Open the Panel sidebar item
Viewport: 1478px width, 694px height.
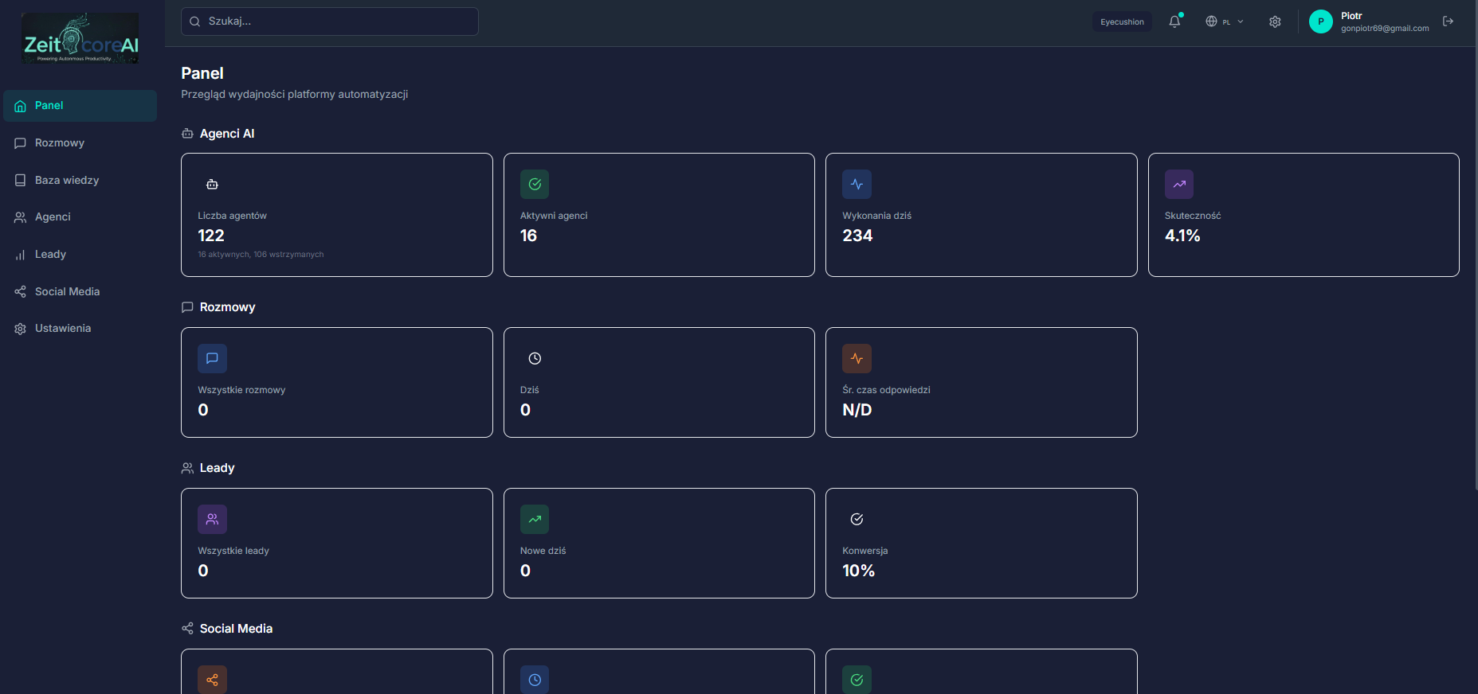(80, 106)
